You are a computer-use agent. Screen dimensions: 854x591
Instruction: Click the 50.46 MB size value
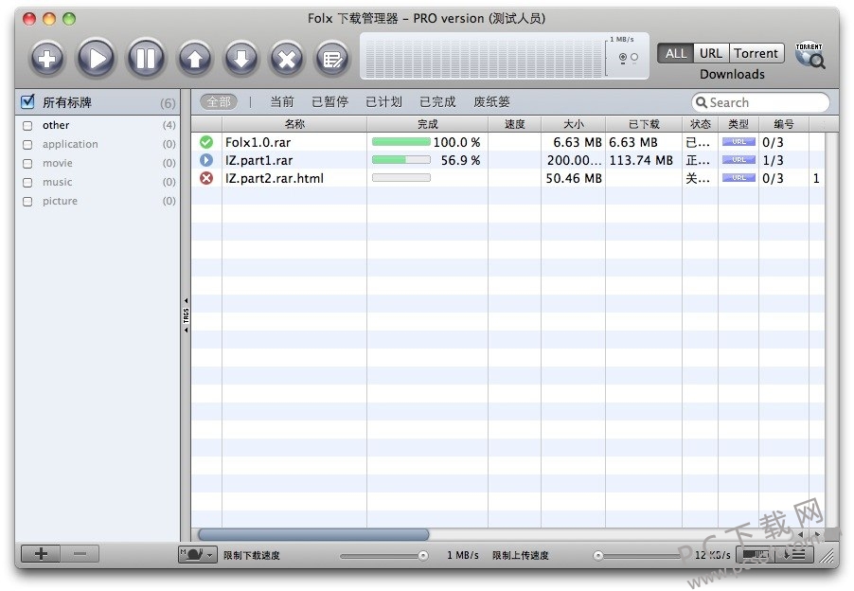click(x=574, y=178)
